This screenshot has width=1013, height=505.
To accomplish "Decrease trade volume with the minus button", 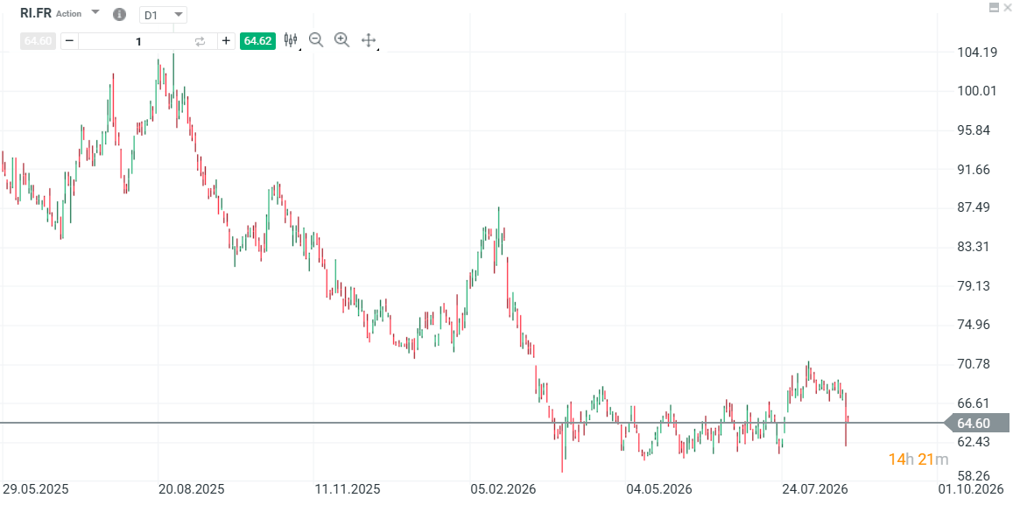I will 70,41.
